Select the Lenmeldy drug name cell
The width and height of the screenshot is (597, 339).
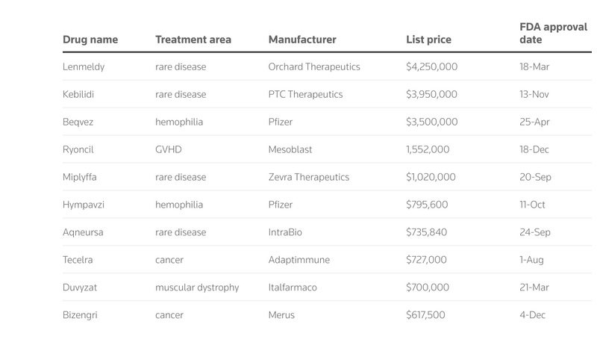(x=84, y=67)
